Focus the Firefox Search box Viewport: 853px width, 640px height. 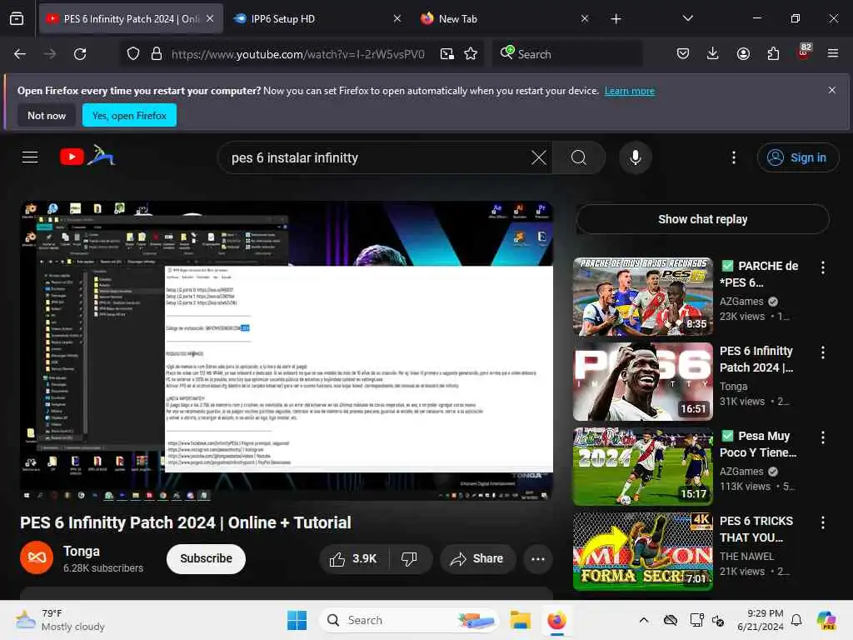[568, 54]
